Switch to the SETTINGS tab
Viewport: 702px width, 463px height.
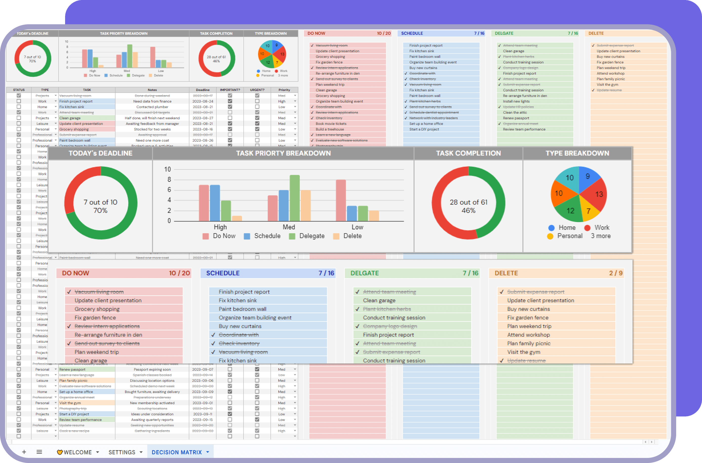point(122,452)
